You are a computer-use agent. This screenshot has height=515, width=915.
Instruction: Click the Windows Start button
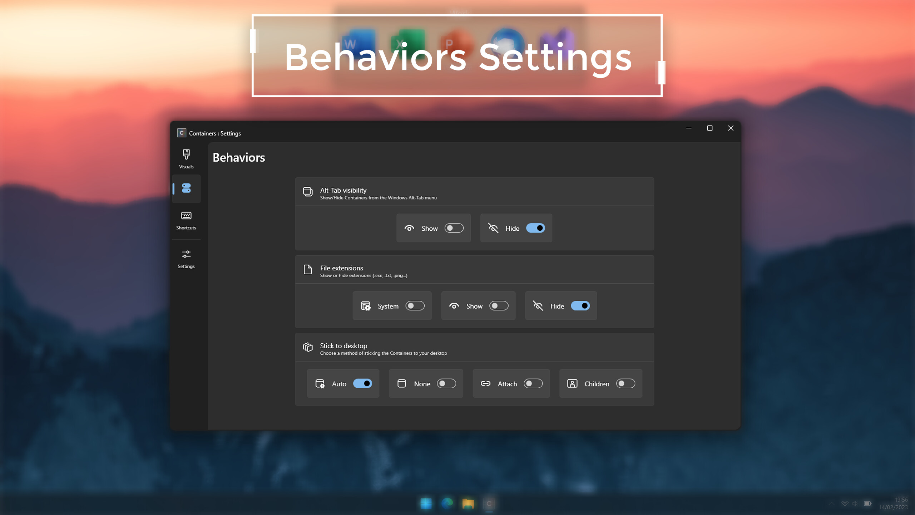(x=425, y=503)
